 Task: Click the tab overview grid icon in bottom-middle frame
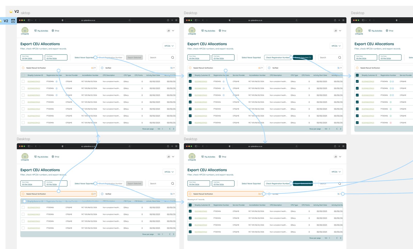coord(343,146)
